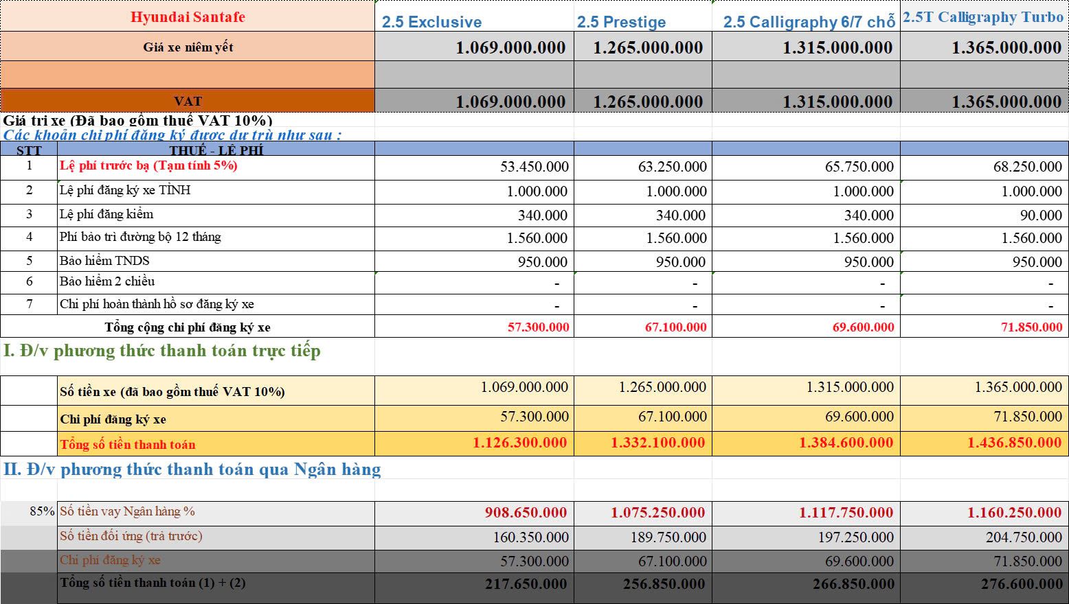Select the "2.5 Exclusive" column header
The image size is (1069, 604).
click(x=431, y=22)
